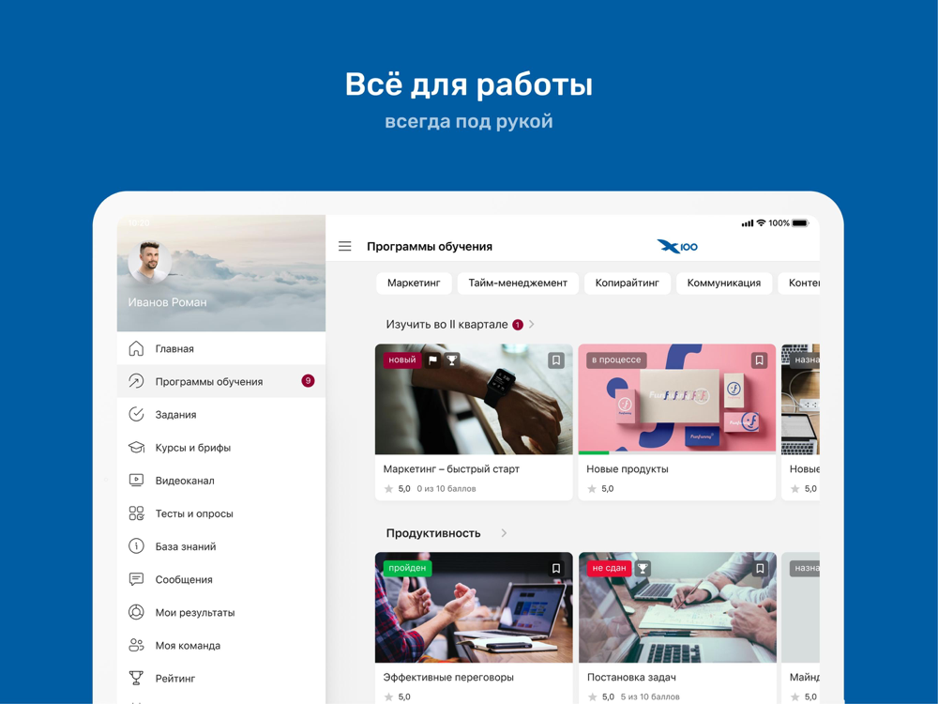Viewport: 938px width, 704px height.
Task: Click the people icon beside Моя команда
Action: tap(136, 645)
